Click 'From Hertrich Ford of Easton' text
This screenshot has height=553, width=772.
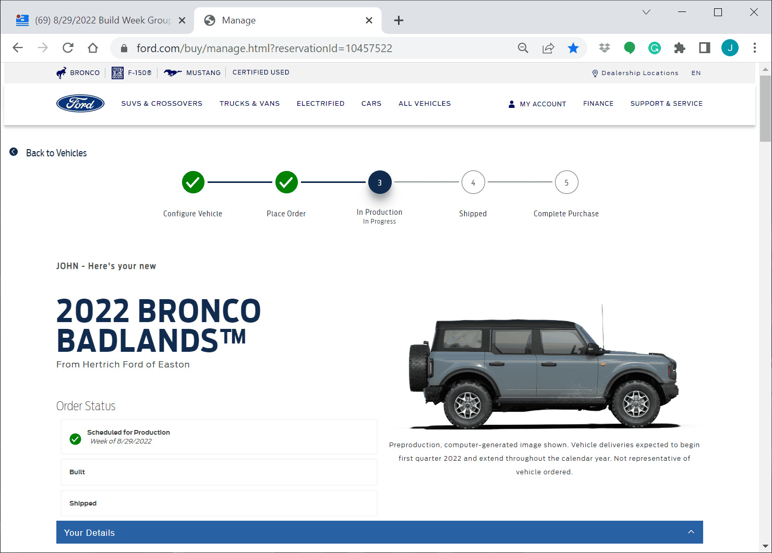click(123, 364)
